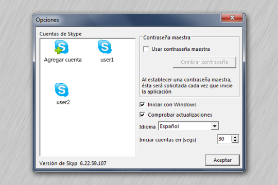Select the user2 Skype account icon
This screenshot has height=185, width=278.
62,89
